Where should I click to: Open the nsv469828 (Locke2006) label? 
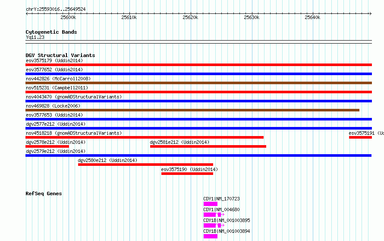53,106
